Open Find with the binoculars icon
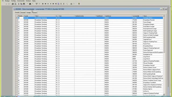172x97 pixels. [x=30, y=4]
